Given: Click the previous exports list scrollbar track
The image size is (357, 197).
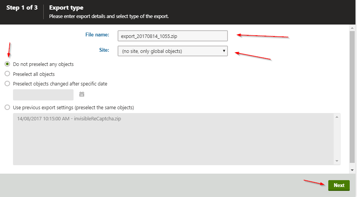Looking at the screenshot, I should [337, 139].
